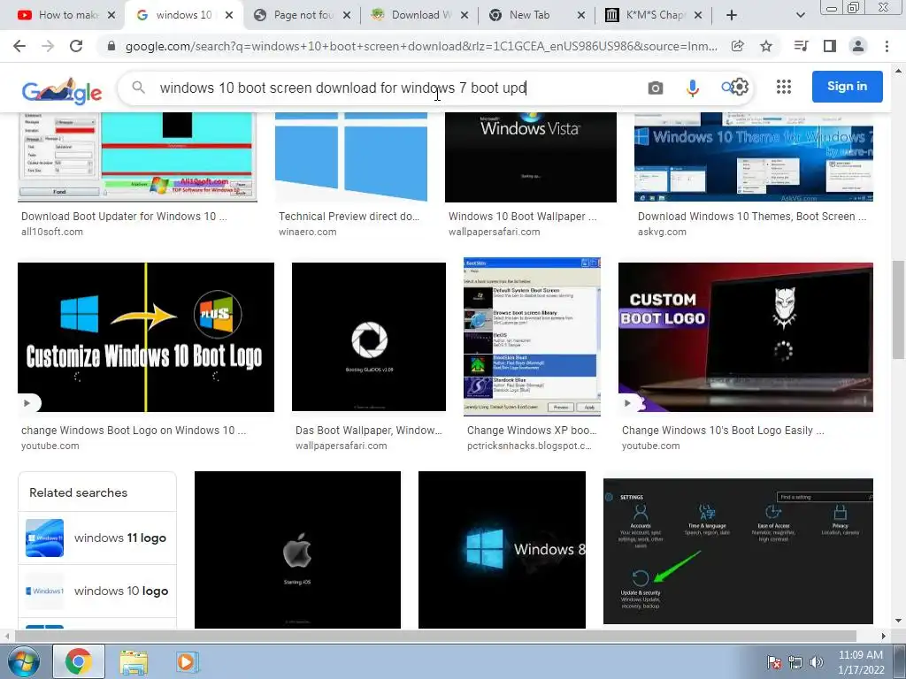Viewport: 906px width, 679px height.
Task: Switch to the 'How to make' YouTube tab
Action: click(x=63, y=15)
